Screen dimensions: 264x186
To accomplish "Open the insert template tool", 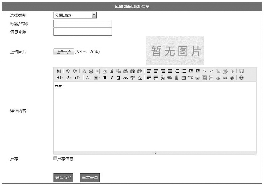I will pos(98,71).
